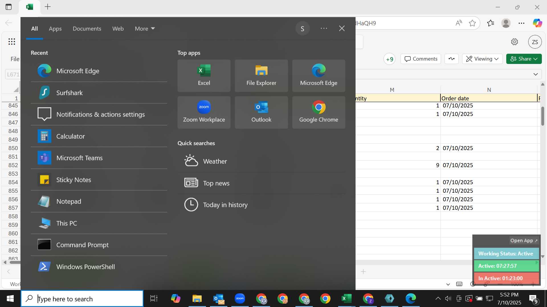Screen dimensions: 547x307
Task: Open the Office app launcher grid
Action: point(12,42)
